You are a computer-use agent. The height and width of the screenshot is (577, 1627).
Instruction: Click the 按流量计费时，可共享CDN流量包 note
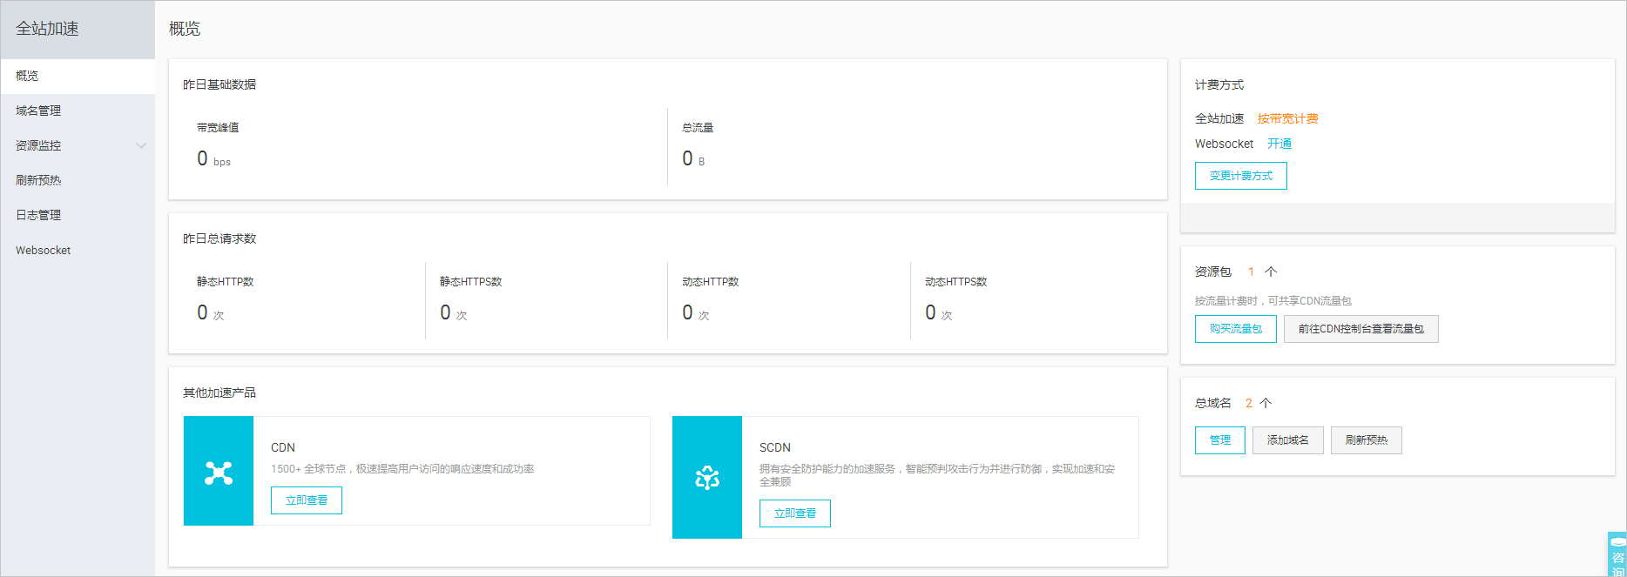point(1273,301)
